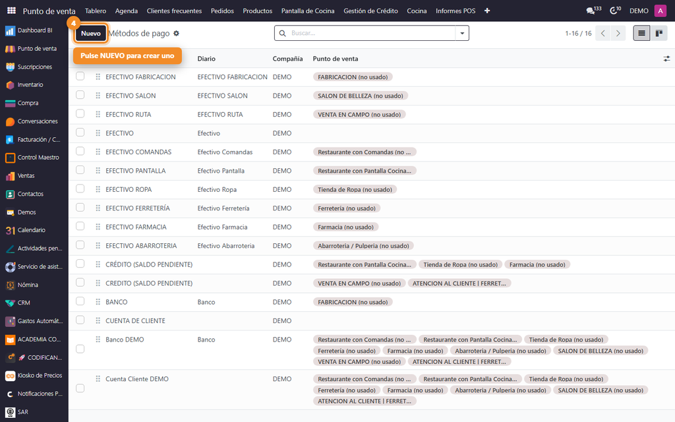Click DEMO company switcher
Image resolution: width=675 pixels, height=422 pixels.
[639, 11]
